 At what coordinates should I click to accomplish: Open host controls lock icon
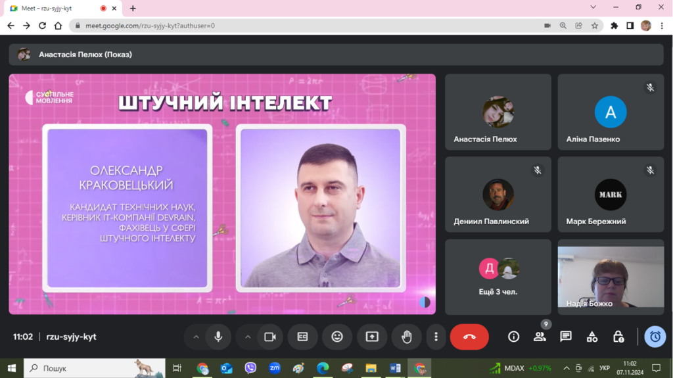click(618, 337)
